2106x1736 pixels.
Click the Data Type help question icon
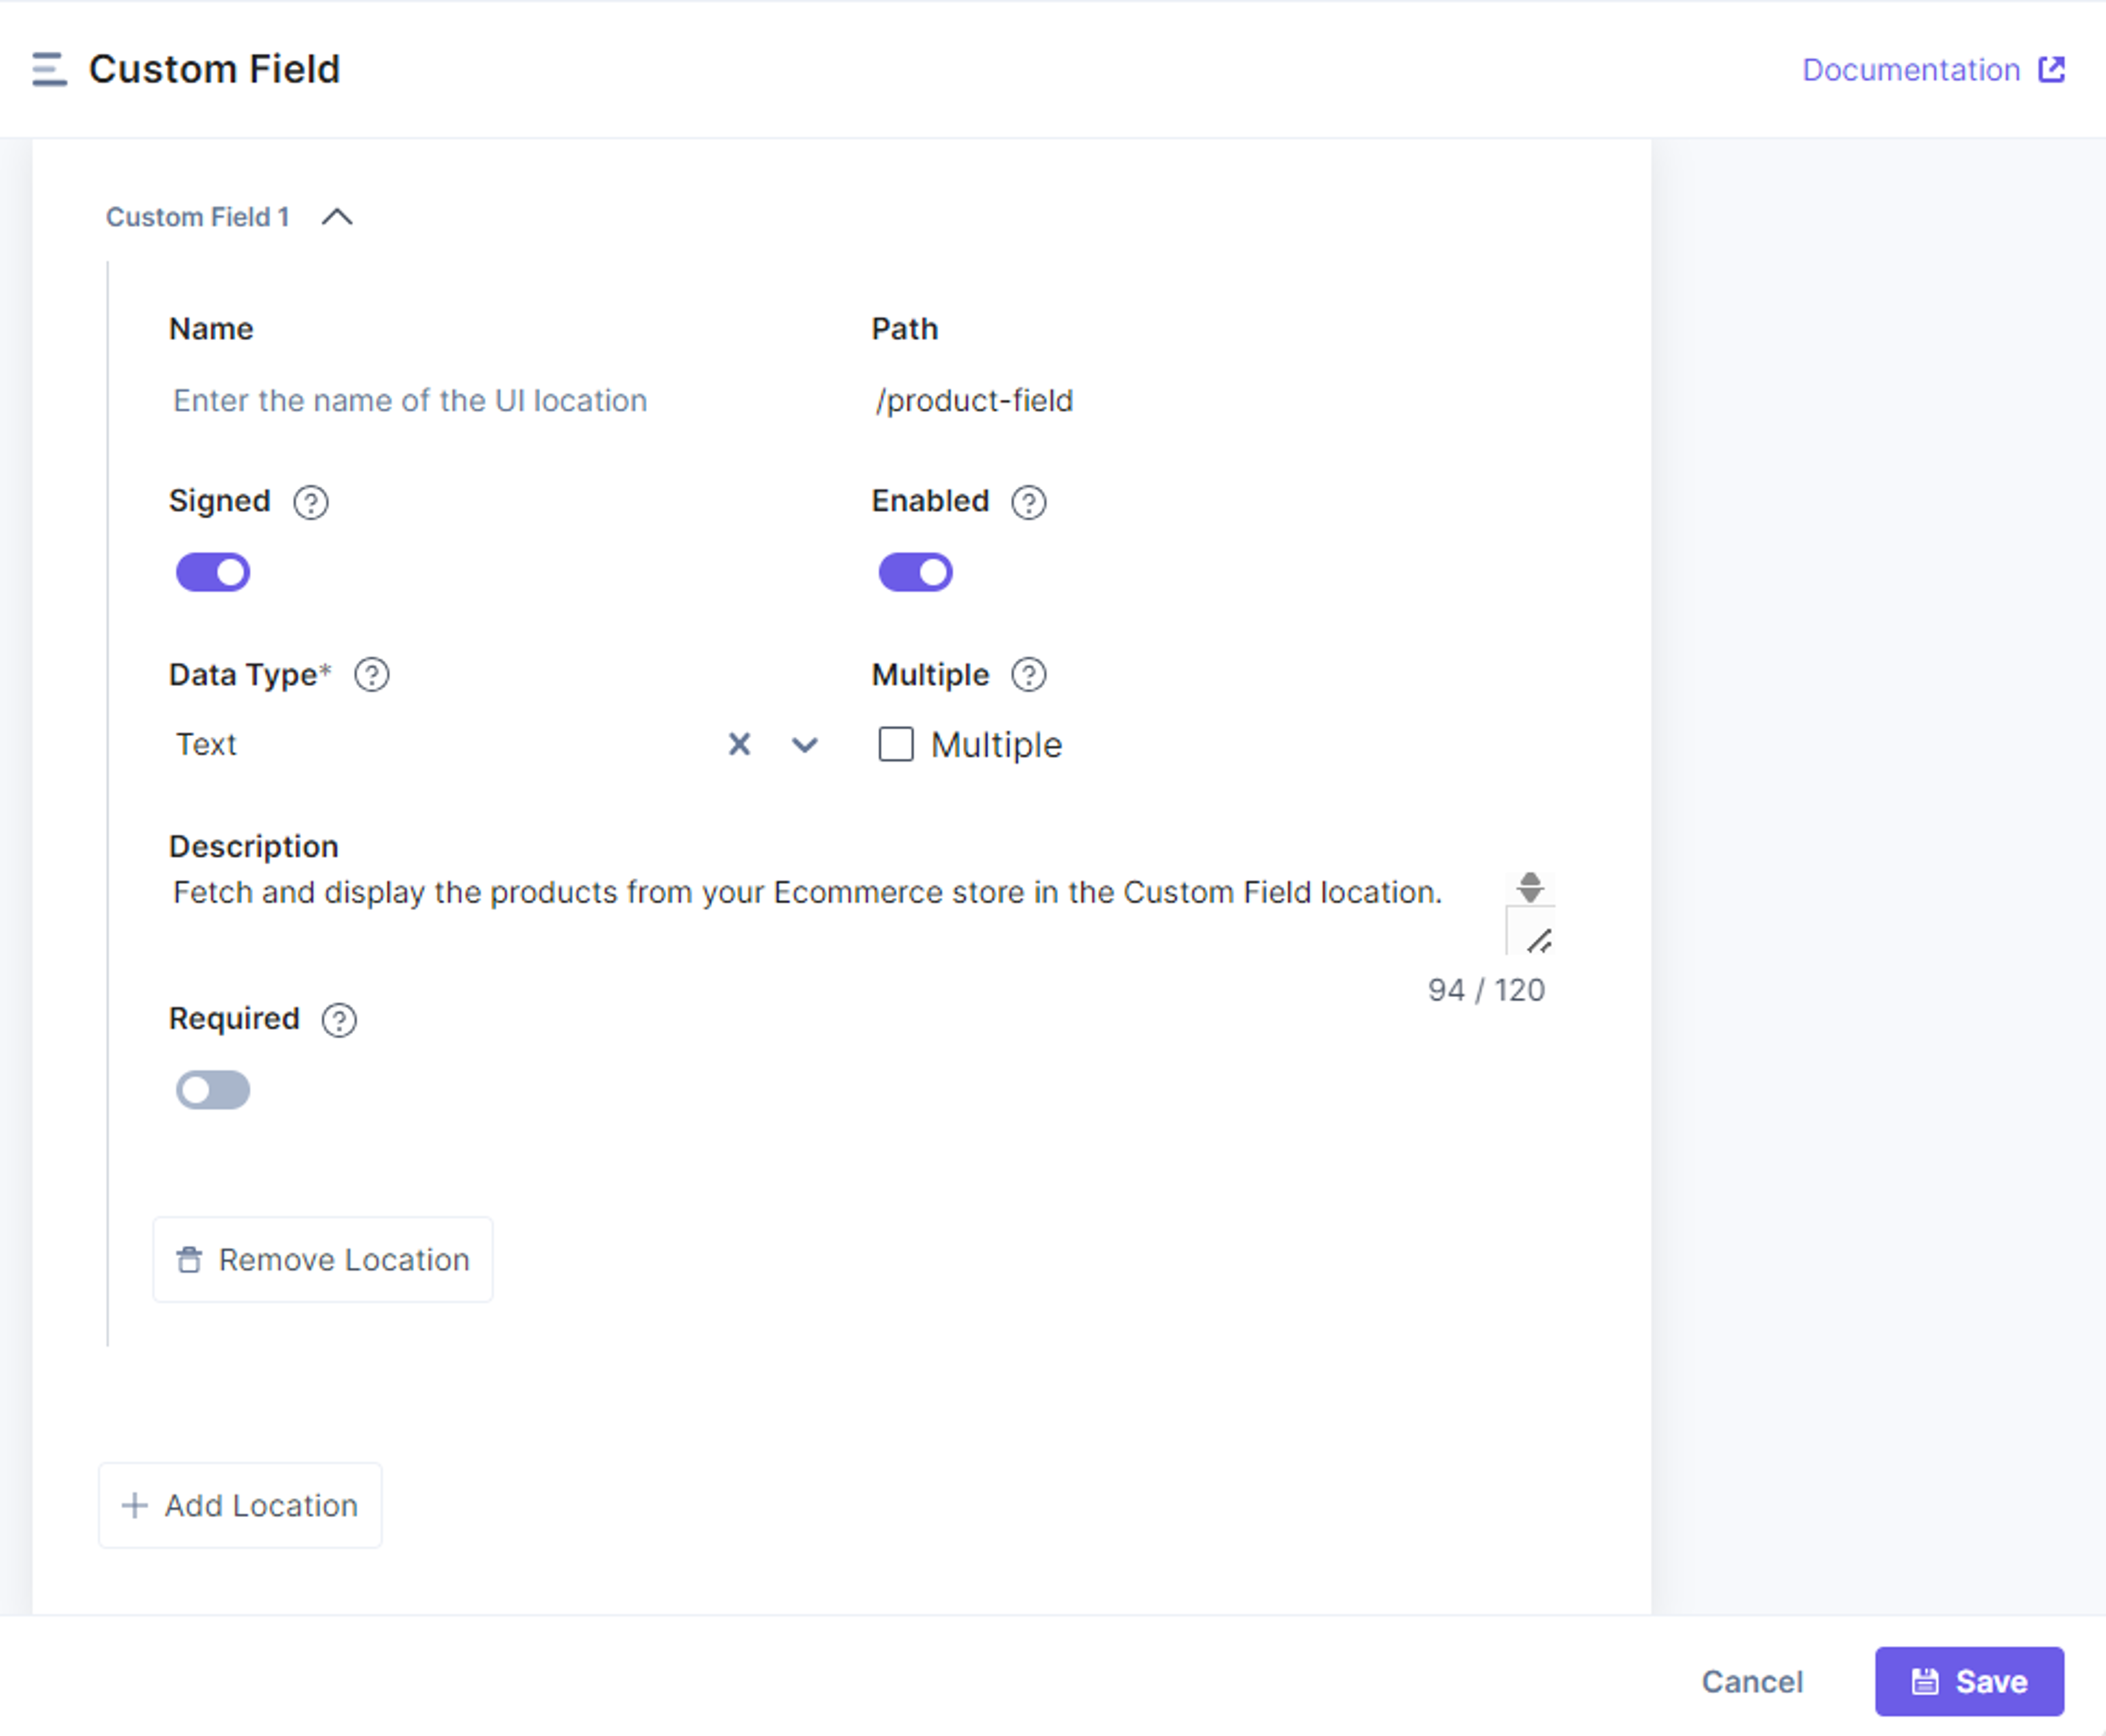[x=371, y=675]
